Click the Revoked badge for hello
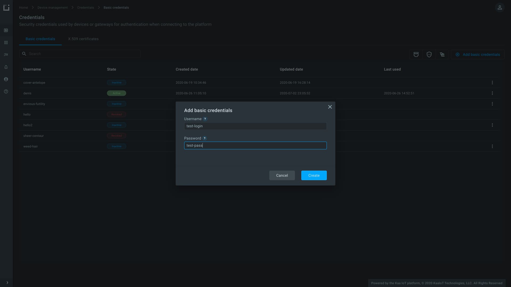The height and width of the screenshot is (287, 511). coord(117,115)
